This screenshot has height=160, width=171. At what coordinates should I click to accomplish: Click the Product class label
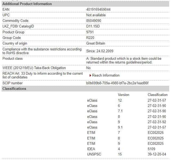point(12,59)
